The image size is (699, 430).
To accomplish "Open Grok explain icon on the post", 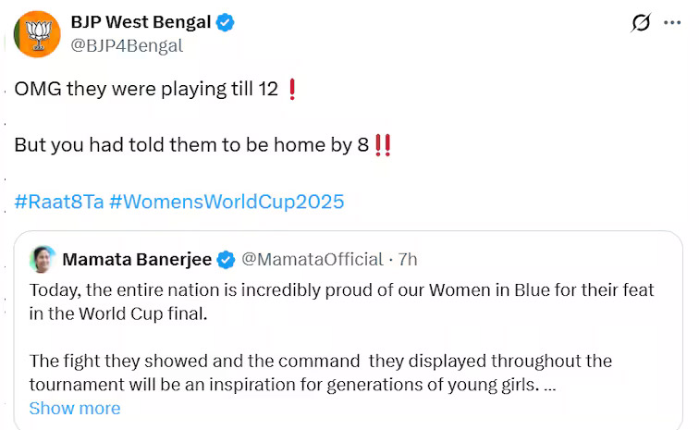I will click(640, 23).
